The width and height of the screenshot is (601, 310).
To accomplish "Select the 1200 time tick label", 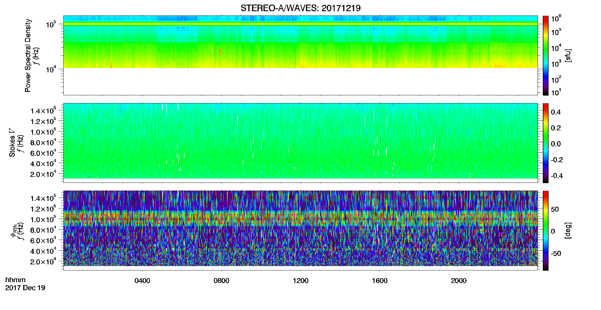I will pos(300,281).
